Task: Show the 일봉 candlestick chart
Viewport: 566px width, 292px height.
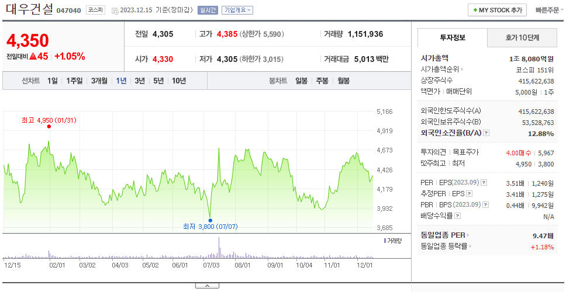Action: coord(301,81)
